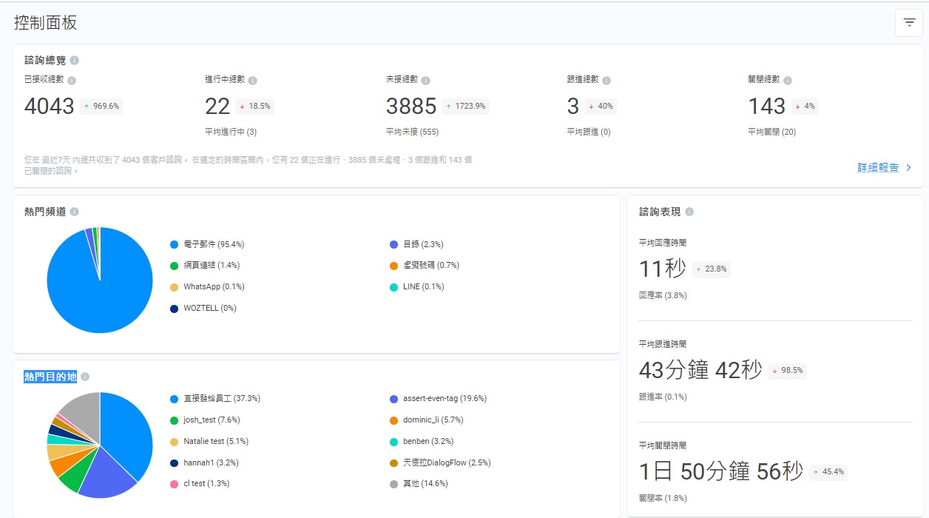Click the 40% decrease badge
This screenshot has height=518, width=929.
[x=601, y=106]
